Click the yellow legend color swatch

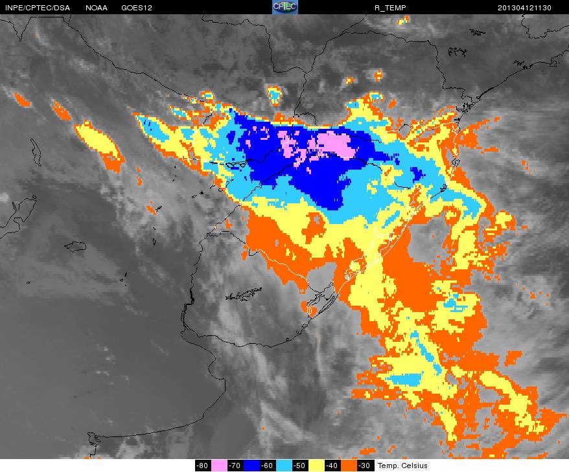tap(316, 466)
